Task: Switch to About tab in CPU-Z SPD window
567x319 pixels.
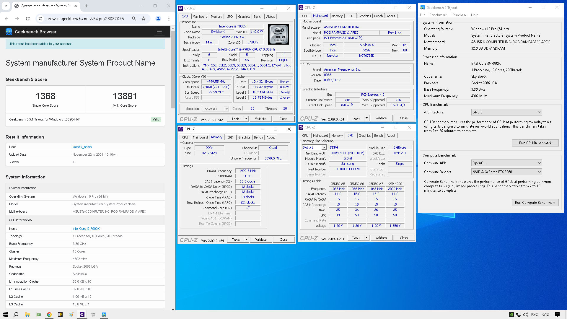Action: pos(391,136)
